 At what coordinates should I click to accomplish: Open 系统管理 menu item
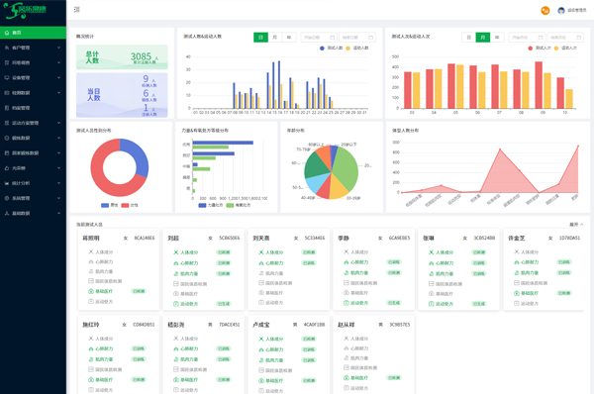pyautogui.click(x=33, y=198)
